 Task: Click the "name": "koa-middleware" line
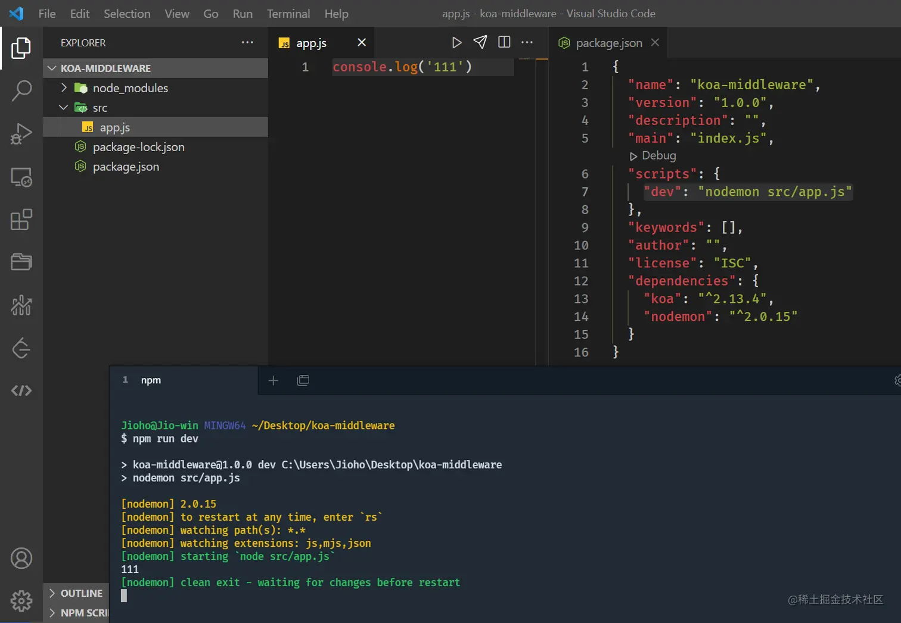(x=724, y=84)
